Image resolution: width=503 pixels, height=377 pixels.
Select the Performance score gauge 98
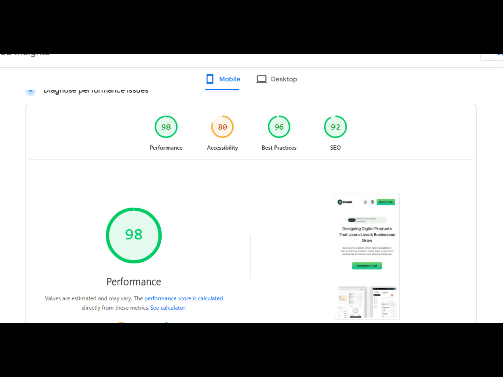(x=166, y=127)
